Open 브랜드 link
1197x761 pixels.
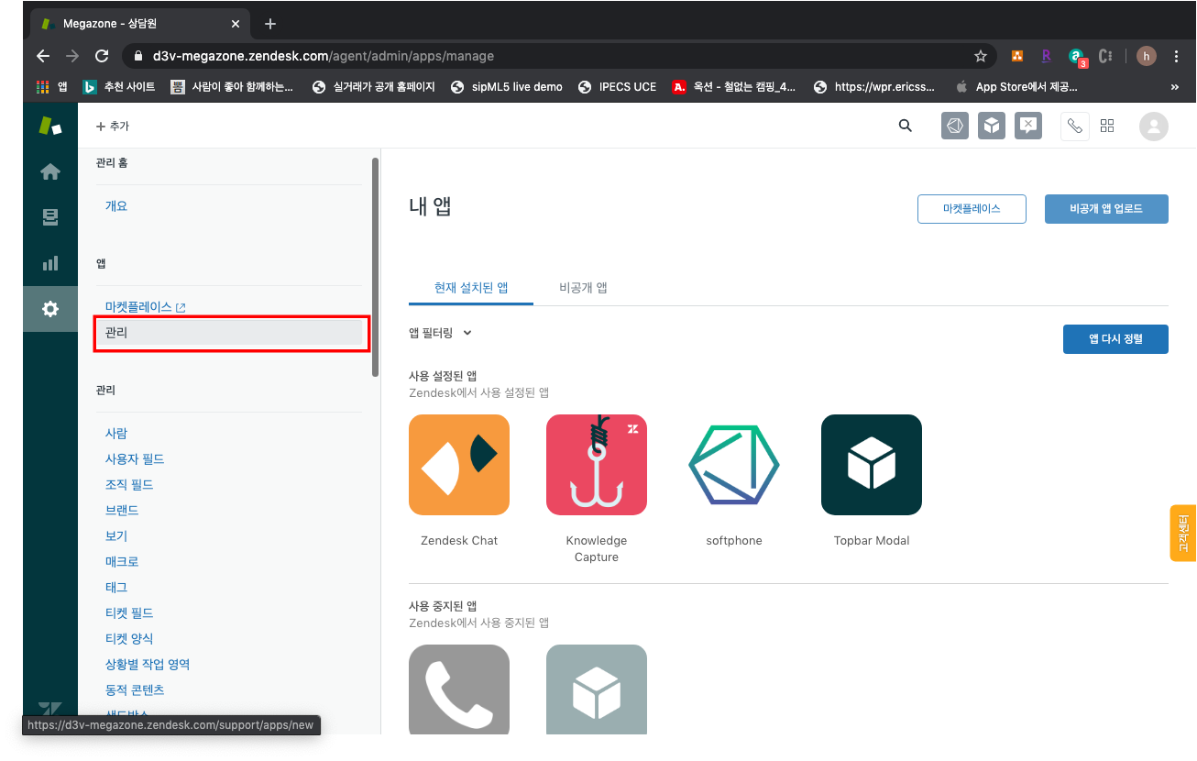[x=122, y=510]
